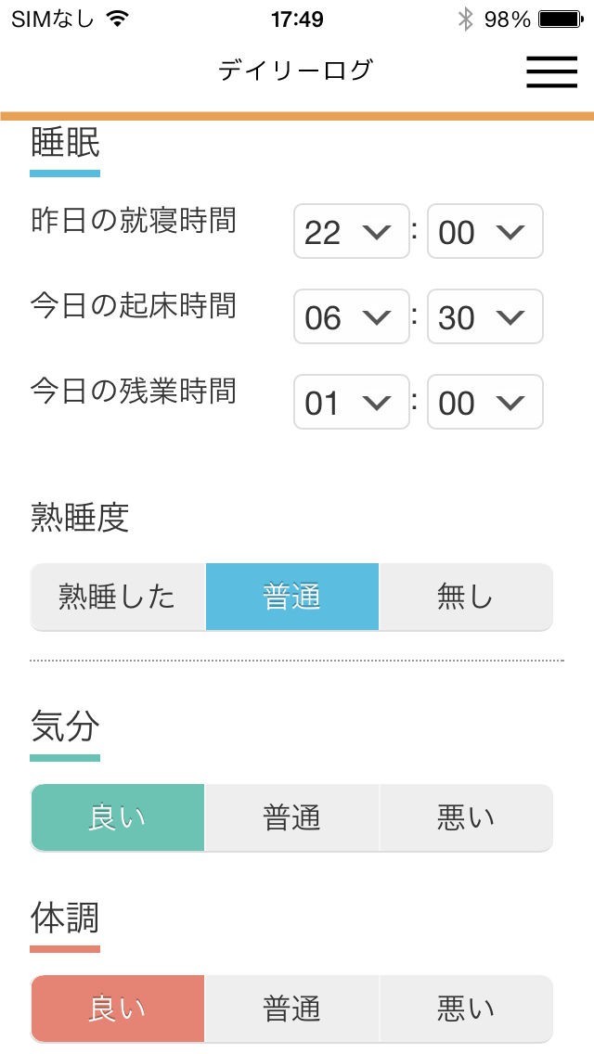Select 無し for sleep quality
The image size is (594, 1054).
(x=465, y=597)
